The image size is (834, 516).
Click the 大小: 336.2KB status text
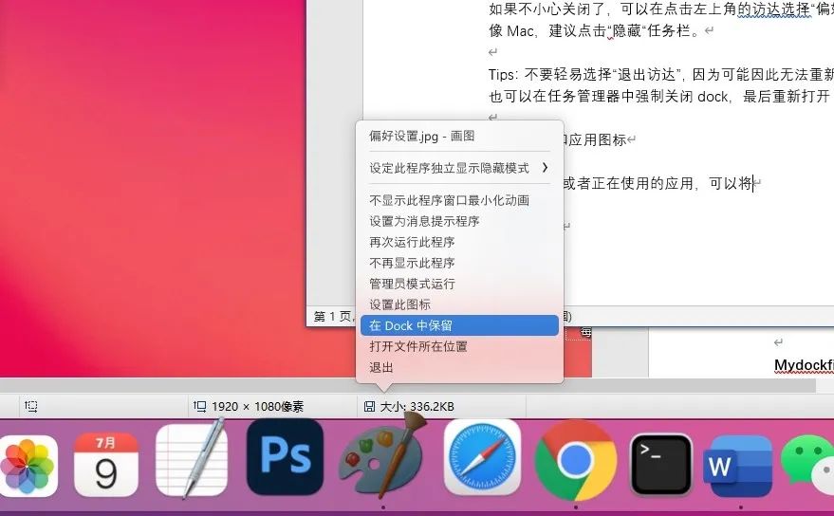pyautogui.click(x=417, y=406)
